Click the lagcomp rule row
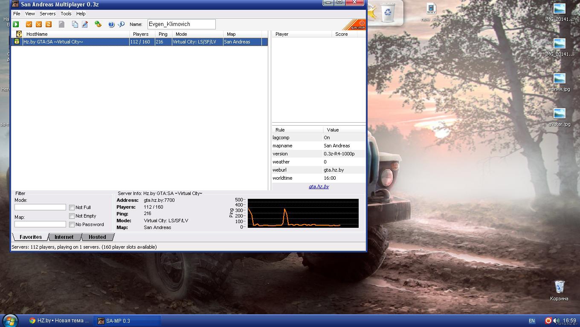Image resolution: width=580 pixels, height=327 pixels. (319, 138)
